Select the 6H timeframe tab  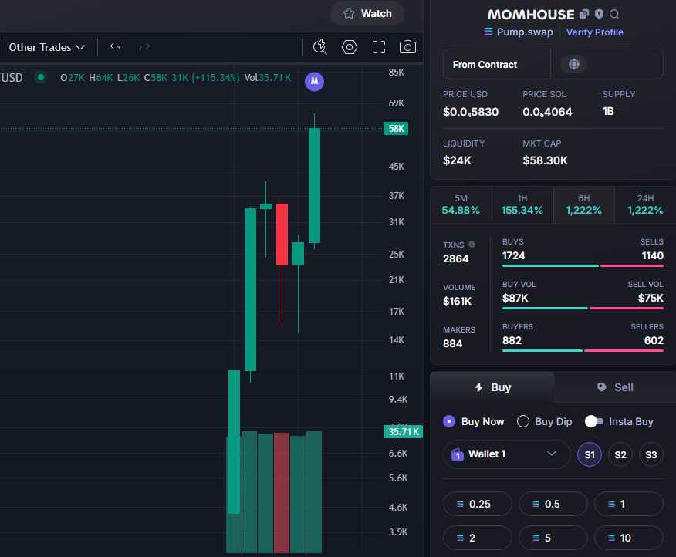(x=583, y=204)
